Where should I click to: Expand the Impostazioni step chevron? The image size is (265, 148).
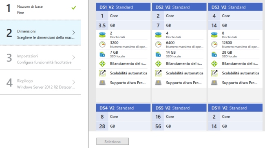pyautogui.click(x=74, y=57)
